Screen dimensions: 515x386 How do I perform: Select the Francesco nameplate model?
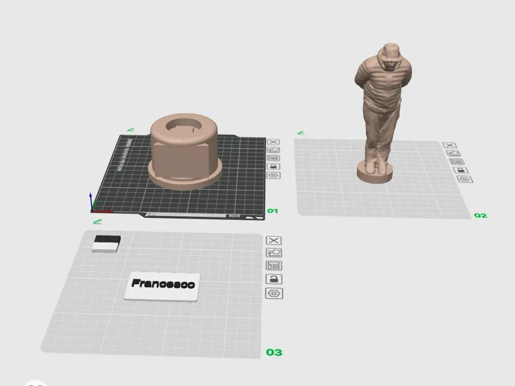tap(162, 286)
